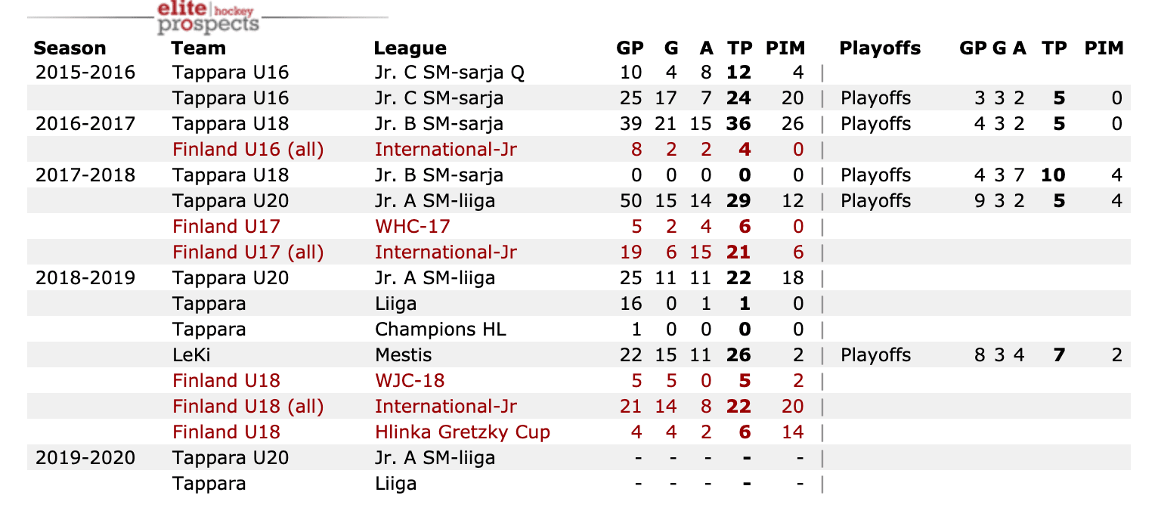This screenshot has height=520, width=1158.
Task: Click the Season column header
Action: pyautogui.click(x=70, y=48)
